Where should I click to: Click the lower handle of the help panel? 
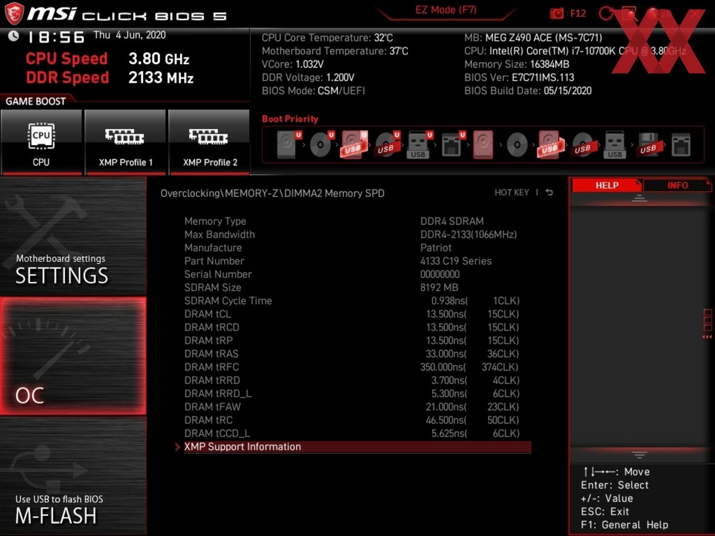[639, 455]
